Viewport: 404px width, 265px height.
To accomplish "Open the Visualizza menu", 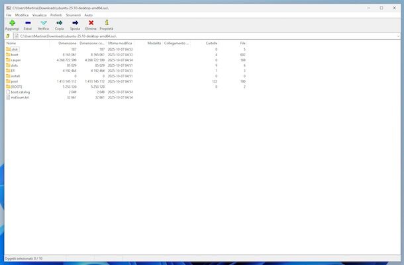I will pyautogui.click(x=40, y=15).
